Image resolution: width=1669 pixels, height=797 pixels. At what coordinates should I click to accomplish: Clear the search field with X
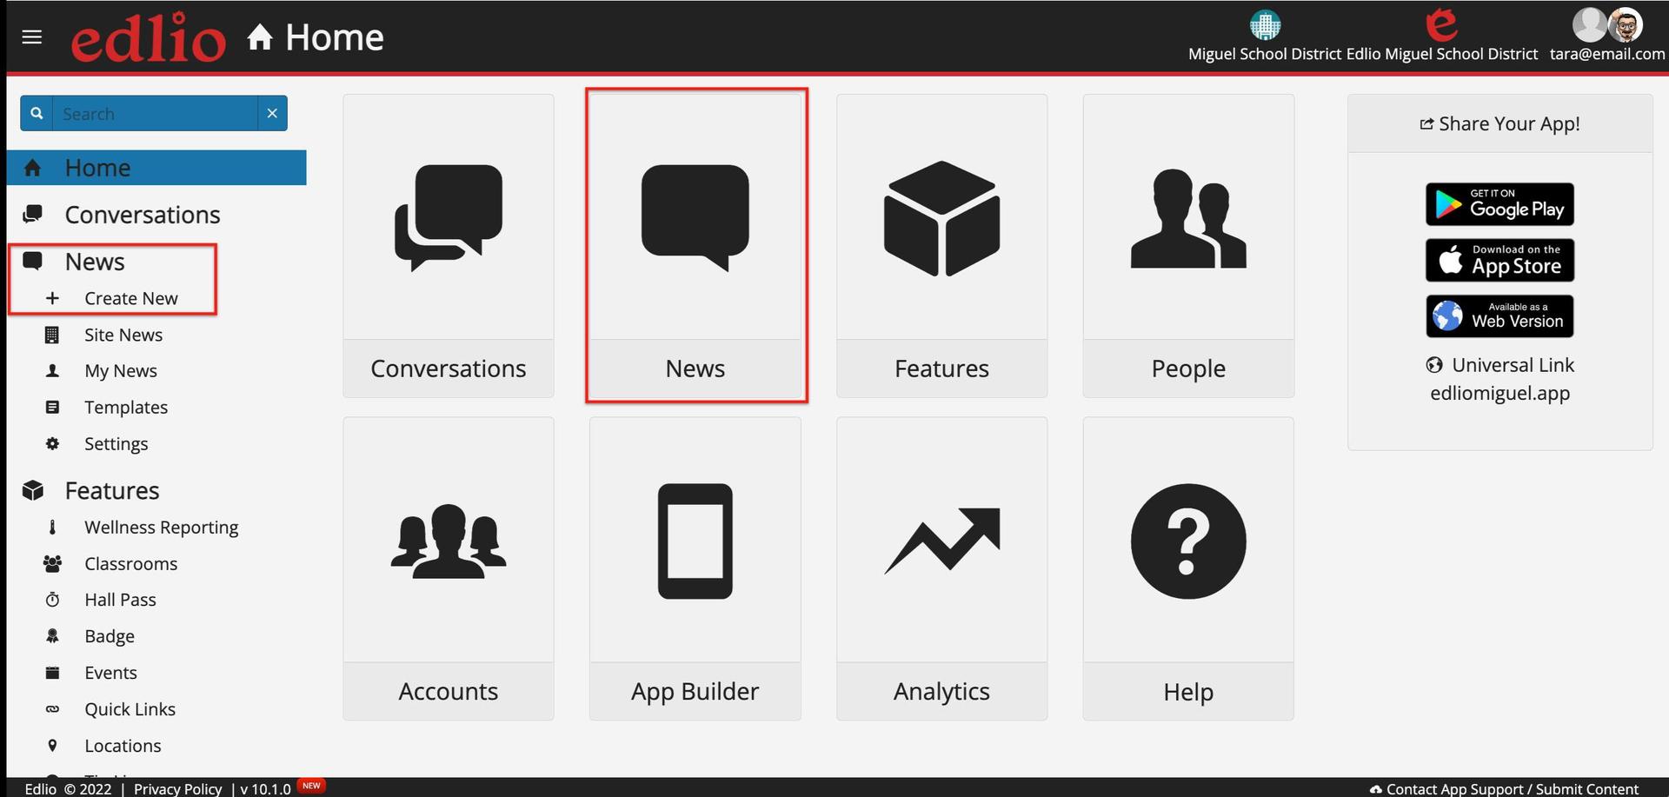(272, 114)
